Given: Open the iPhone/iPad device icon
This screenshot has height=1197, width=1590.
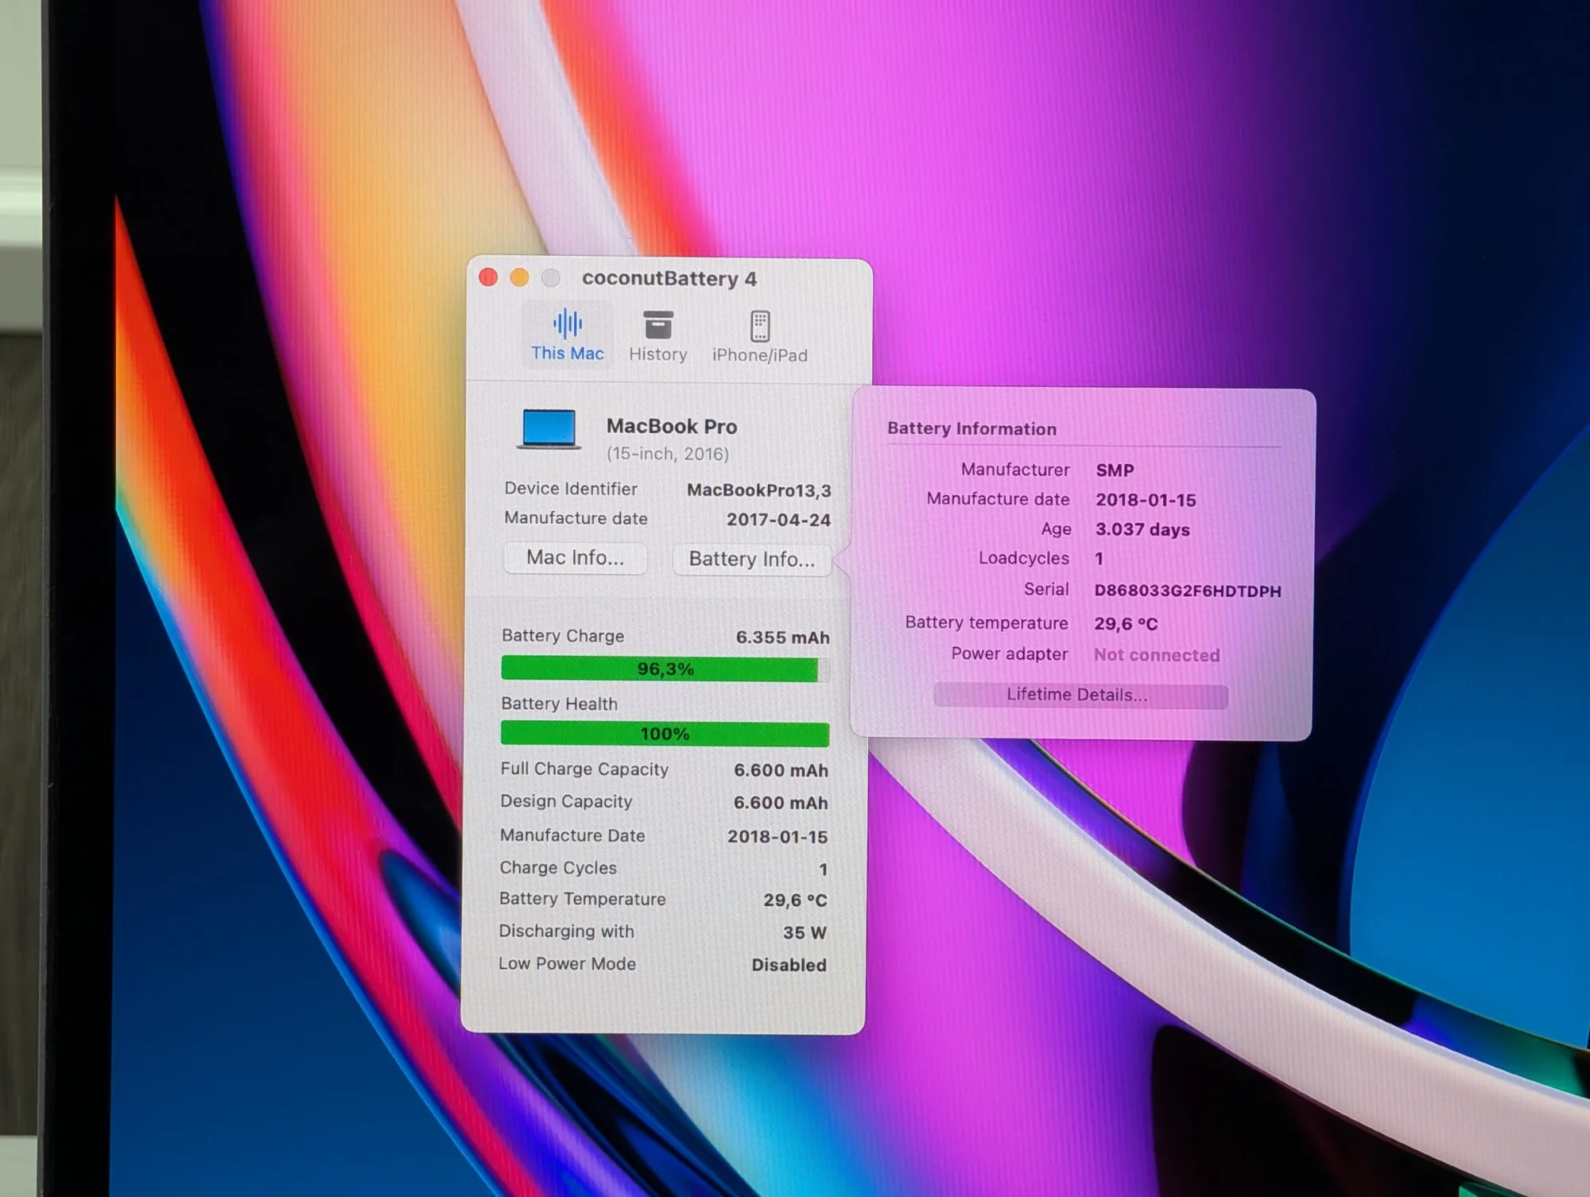Looking at the screenshot, I should coord(760,326).
